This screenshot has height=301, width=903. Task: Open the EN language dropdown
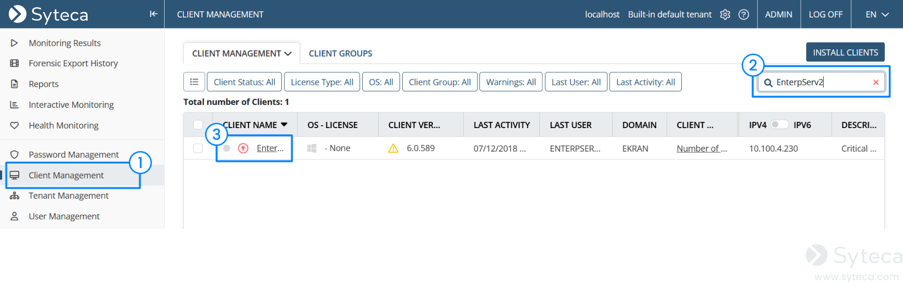(x=877, y=15)
